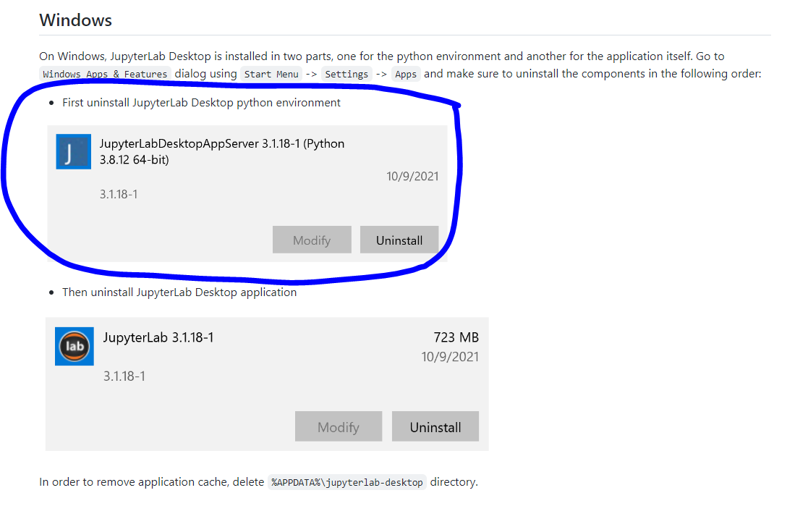Viewport: 808px width, 506px height.
Task: Click Uninstall for JupyterLab 3.1.18-1
Action: 435,426
